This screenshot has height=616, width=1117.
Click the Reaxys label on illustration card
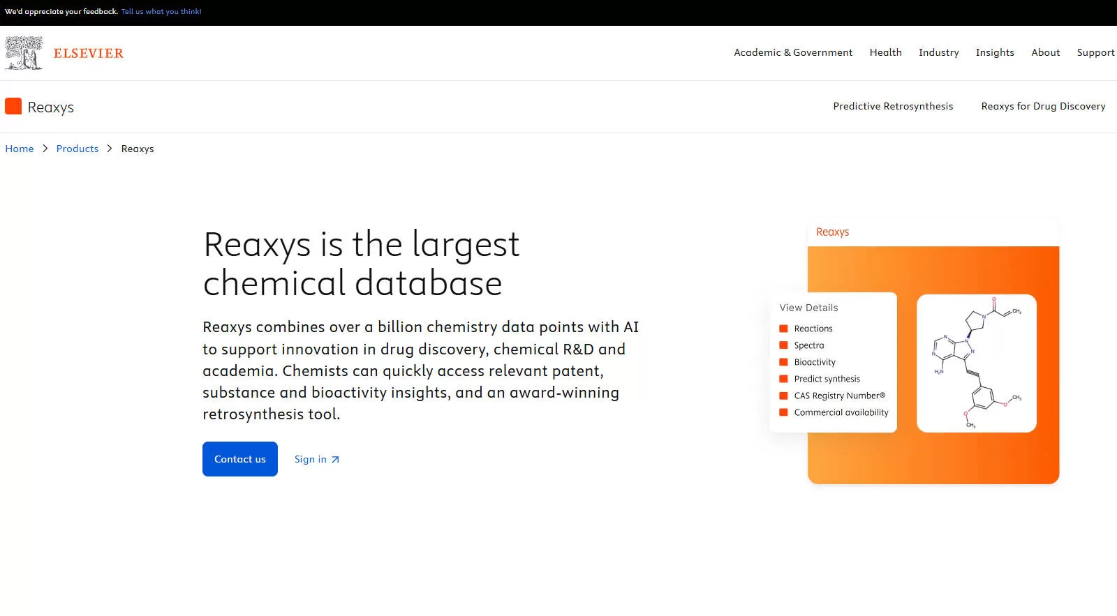pos(832,232)
